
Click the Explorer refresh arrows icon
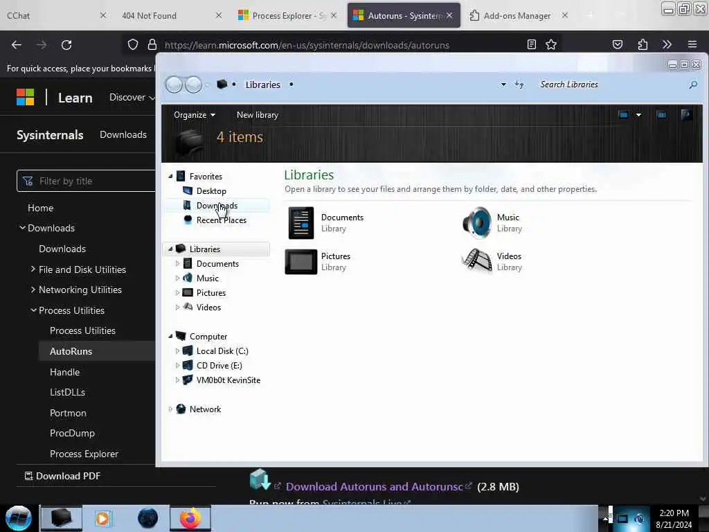pos(519,85)
